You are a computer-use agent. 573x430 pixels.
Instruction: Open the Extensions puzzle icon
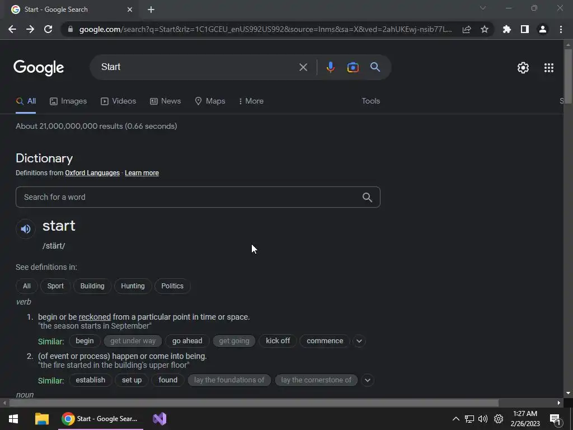point(507,29)
